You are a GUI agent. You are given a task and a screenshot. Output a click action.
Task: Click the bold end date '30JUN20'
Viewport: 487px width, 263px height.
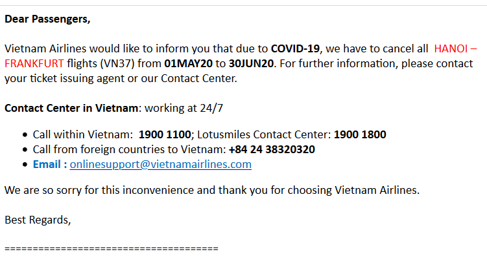tap(251, 63)
